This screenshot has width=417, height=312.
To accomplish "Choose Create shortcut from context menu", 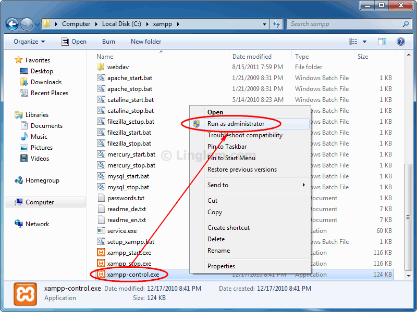I will click(x=250, y=228).
